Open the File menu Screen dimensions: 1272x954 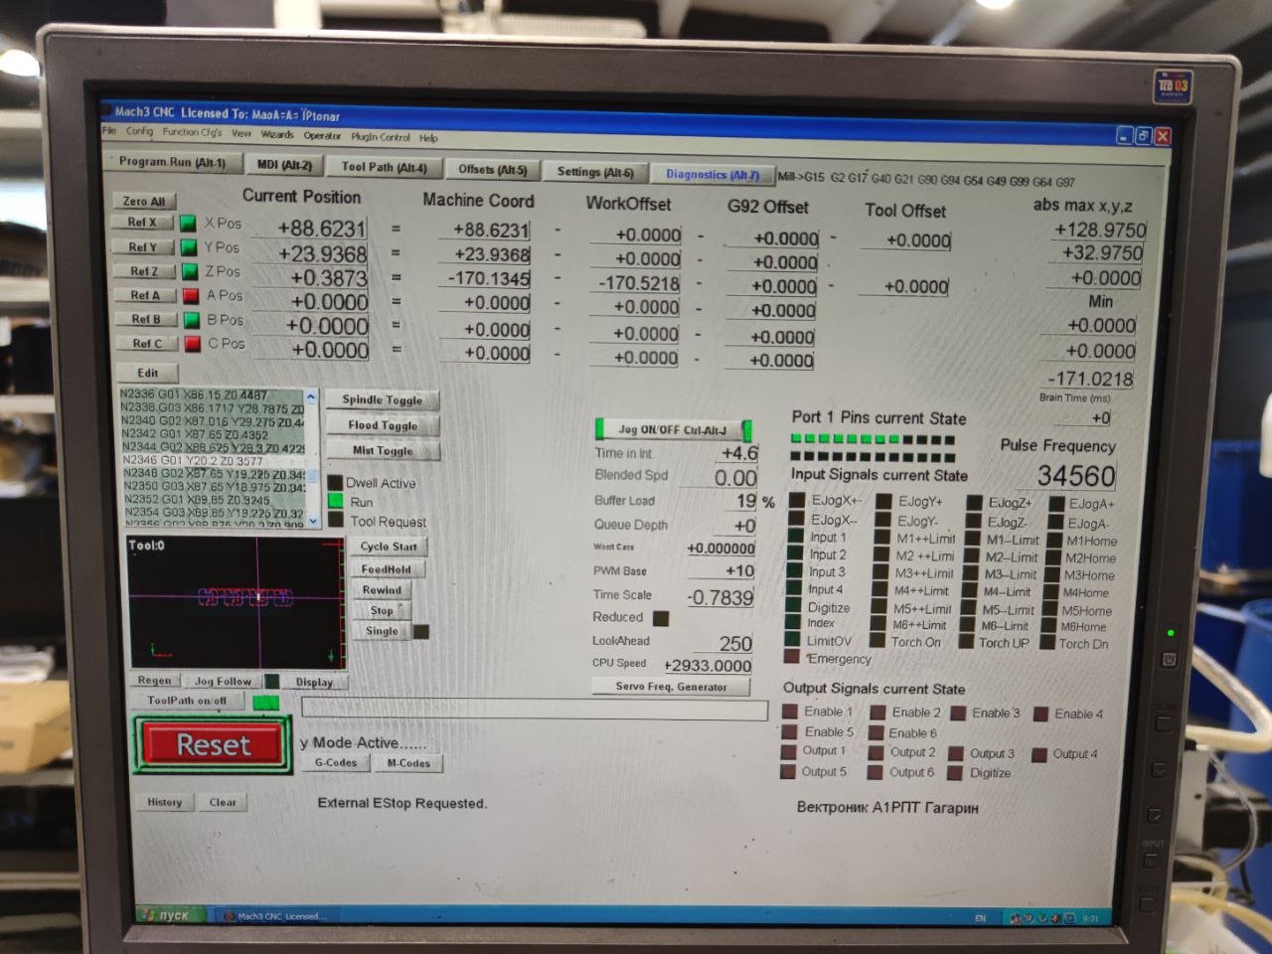(x=109, y=130)
